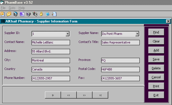Expand the Supplier ID dropdown arrow

click(67, 34)
